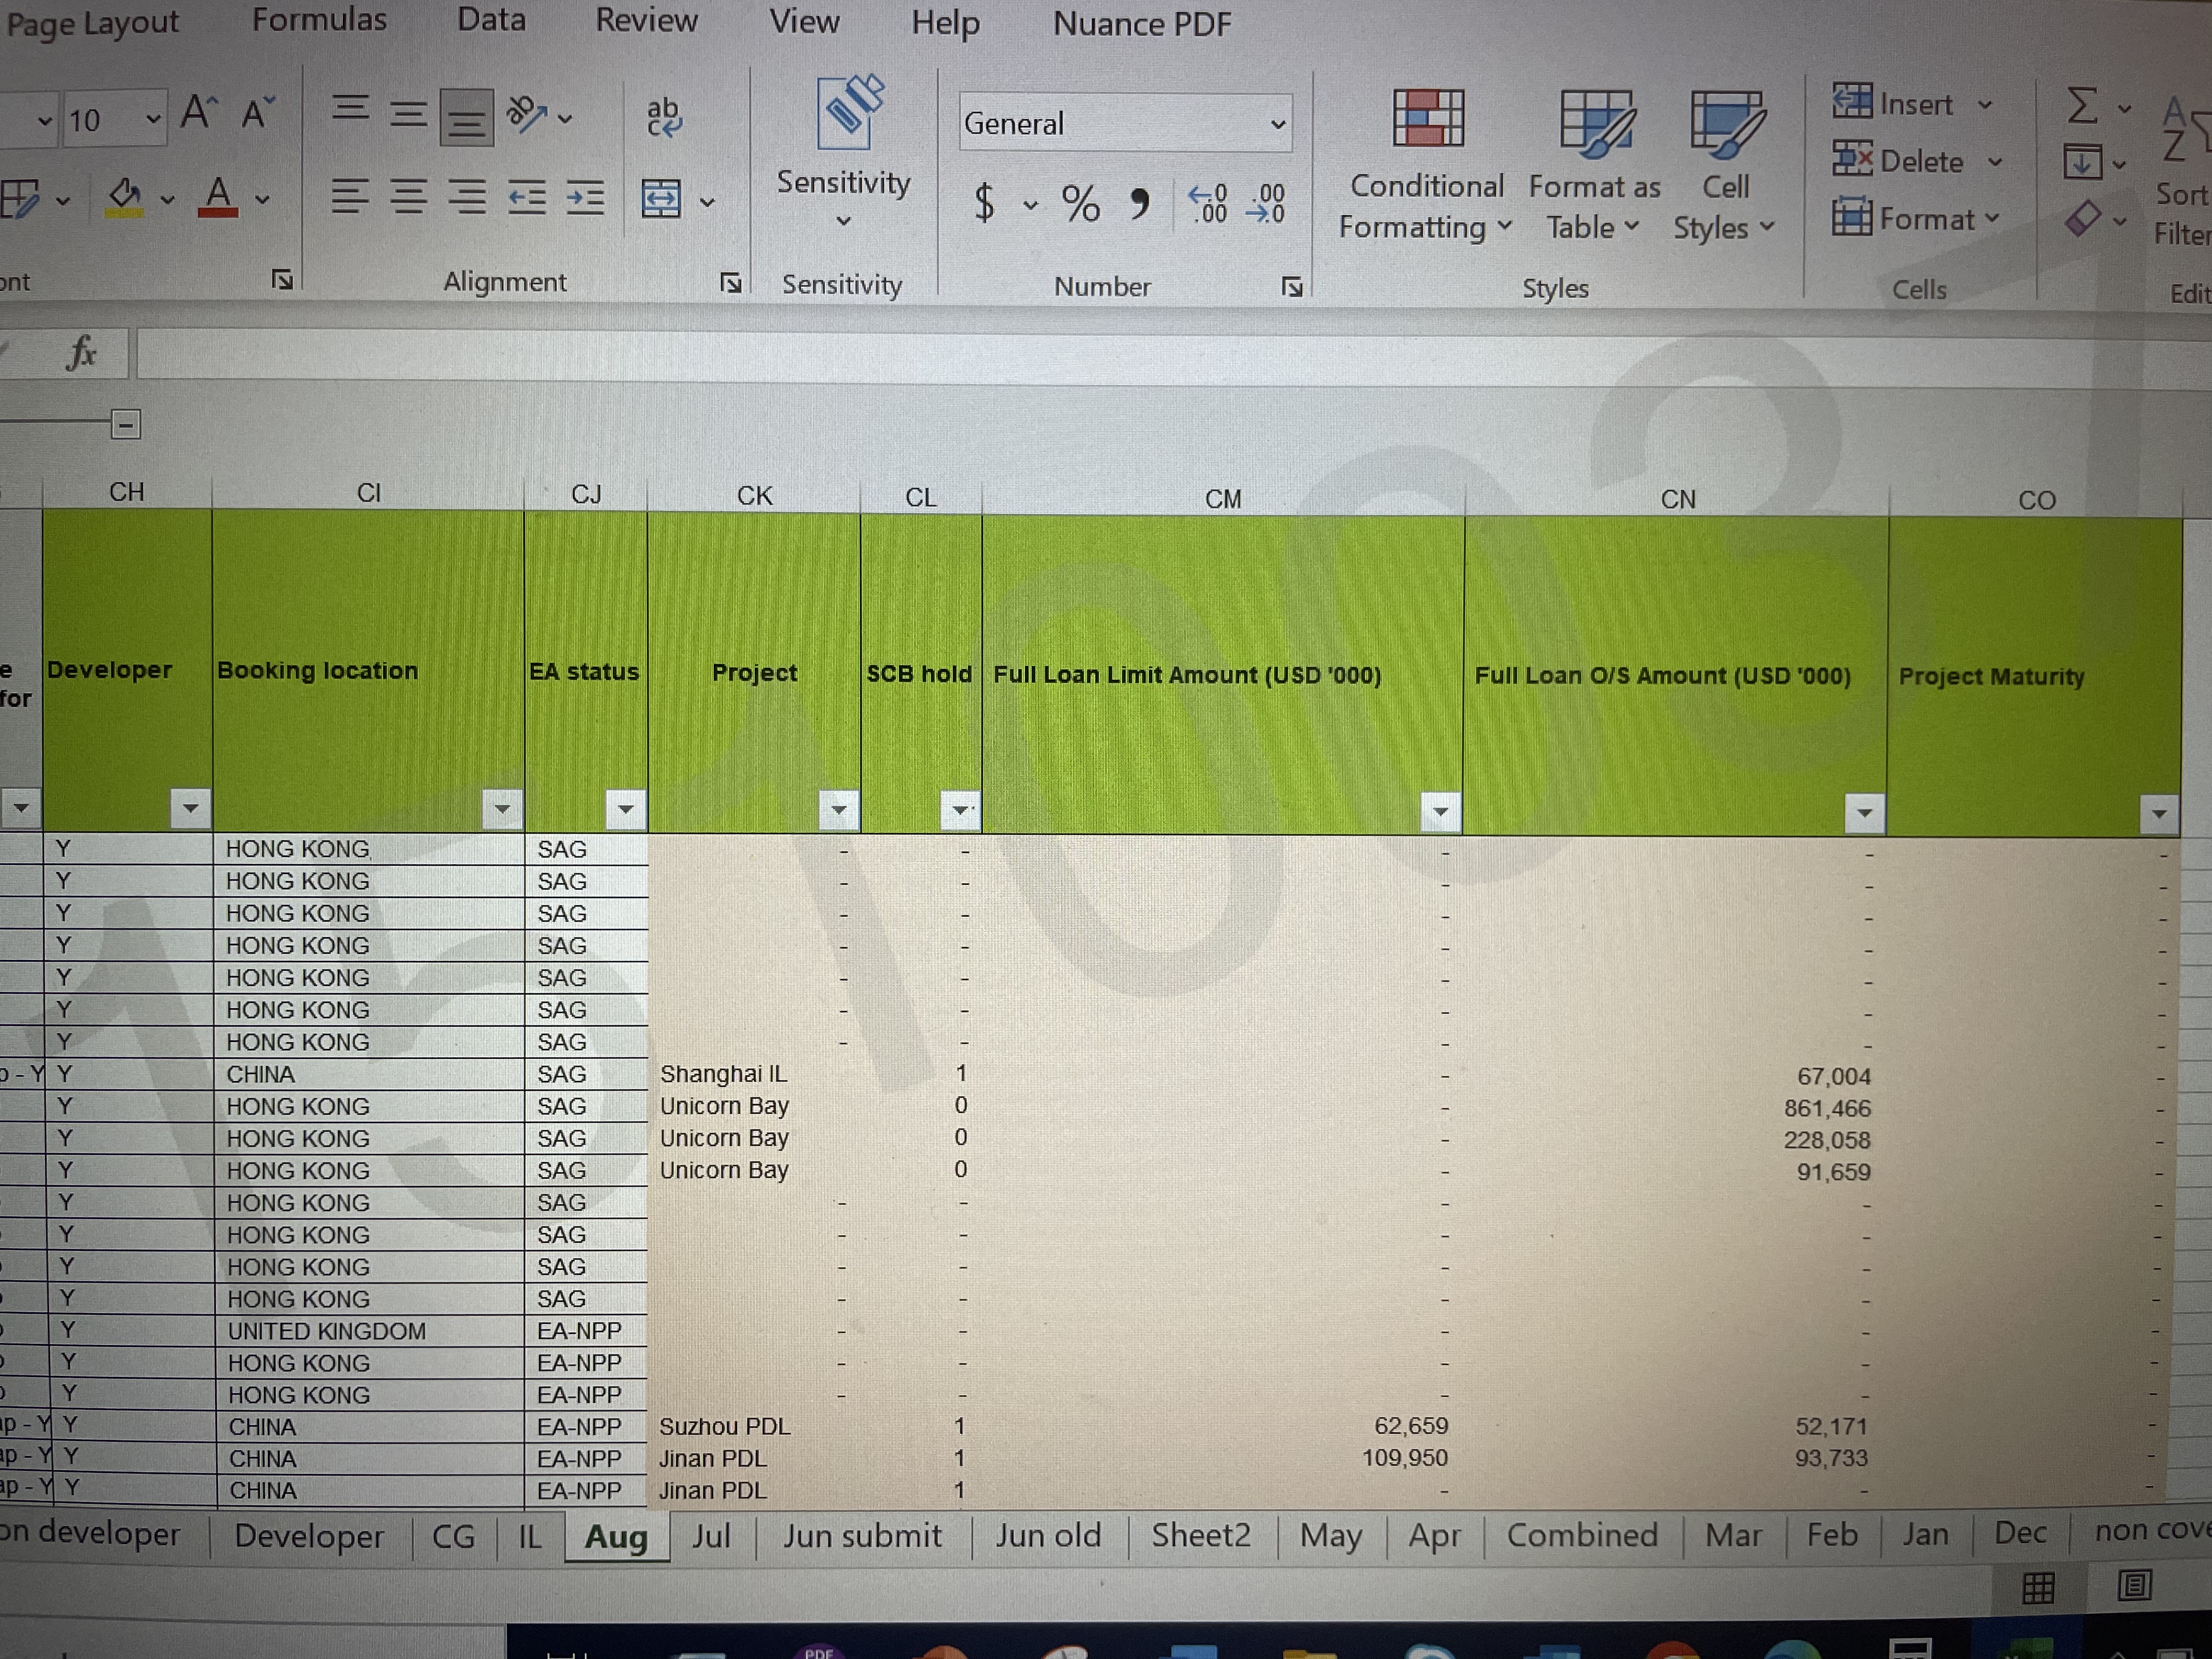2212x1659 pixels.
Task: Toggle bottom align for cells
Action: pyautogui.click(x=466, y=119)
